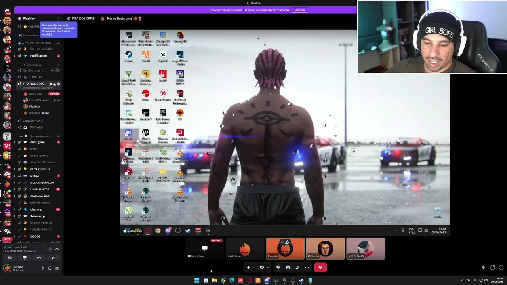Open MIDIAS channel
This screenshot has width=507, height=285.
pos(38,176)
